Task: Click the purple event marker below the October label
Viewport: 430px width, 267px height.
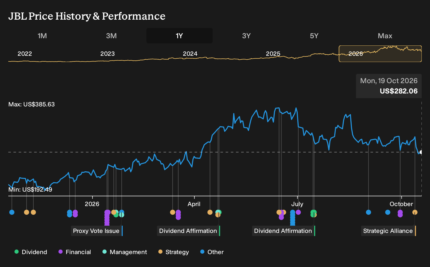Action: (400, 214)
